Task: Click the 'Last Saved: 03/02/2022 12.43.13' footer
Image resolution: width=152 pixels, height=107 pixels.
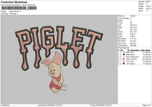Action: [50, 105]
